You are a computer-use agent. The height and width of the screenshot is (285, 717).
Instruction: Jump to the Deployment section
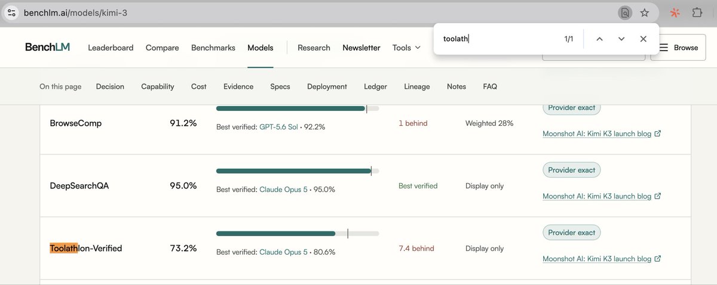point(327,86)
